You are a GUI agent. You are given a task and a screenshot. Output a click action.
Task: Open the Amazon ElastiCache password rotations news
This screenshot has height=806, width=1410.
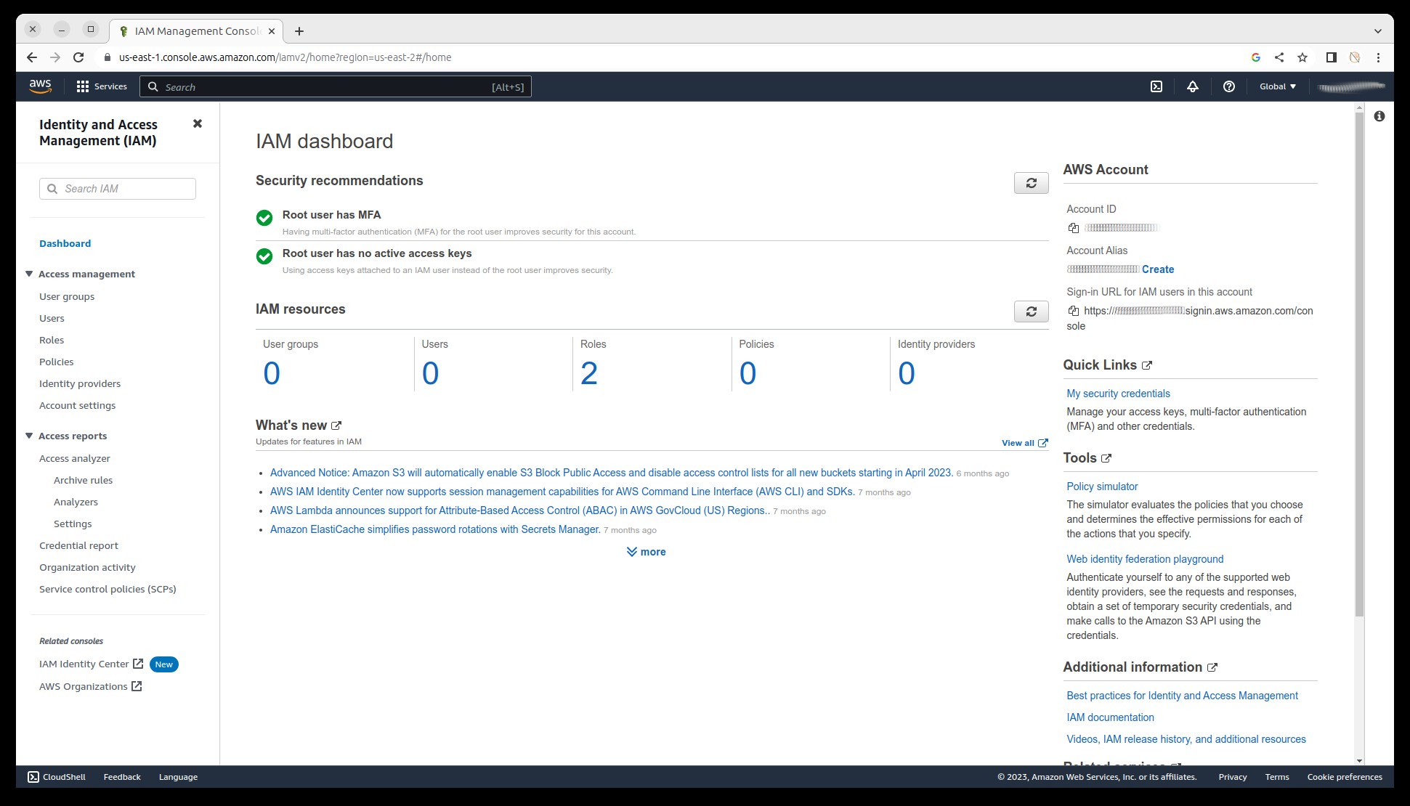pyautogui.click(x=435, y=529)
